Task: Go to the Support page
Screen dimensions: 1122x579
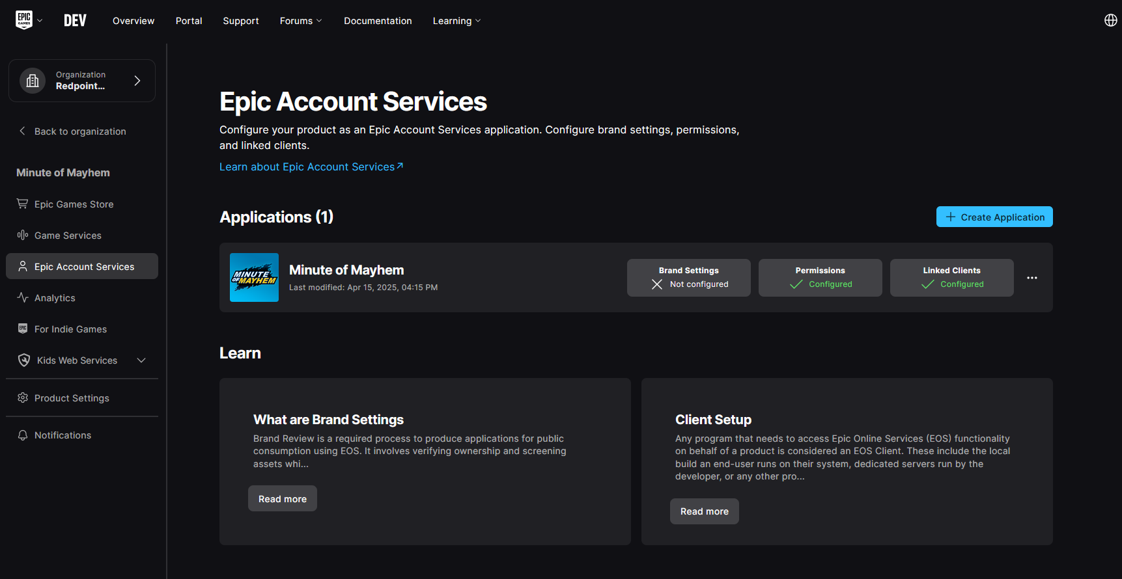Action: tap(241, 21)
